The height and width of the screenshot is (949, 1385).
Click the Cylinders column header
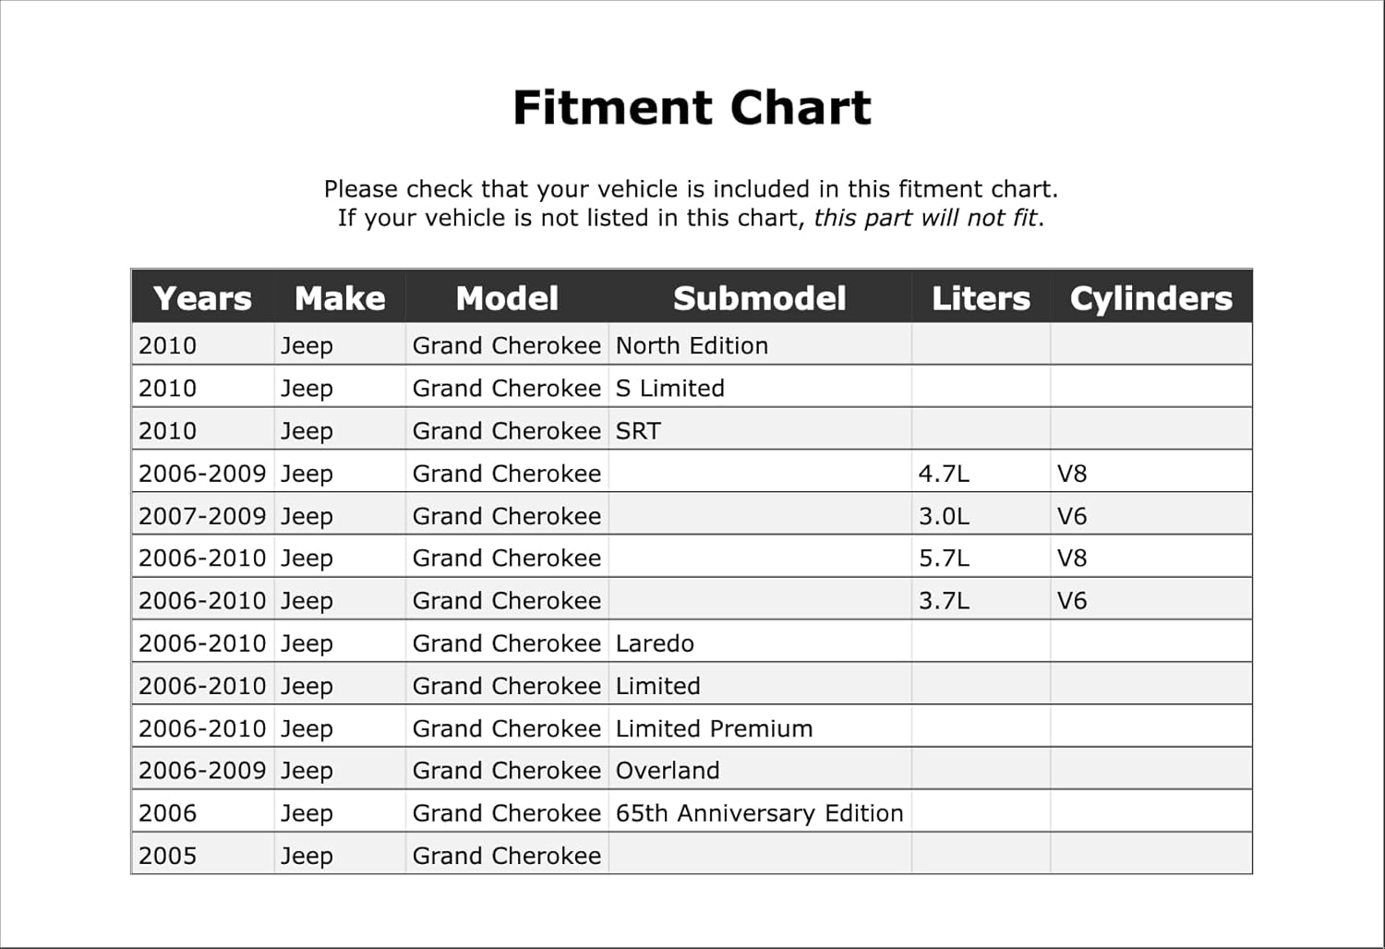coord(1151,298)
